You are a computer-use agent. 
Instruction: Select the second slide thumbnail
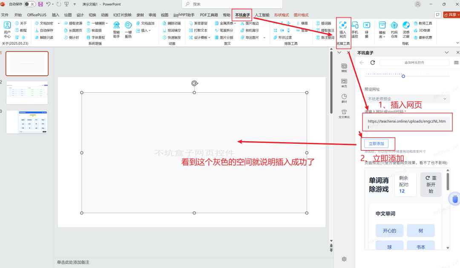coord(27,92)
